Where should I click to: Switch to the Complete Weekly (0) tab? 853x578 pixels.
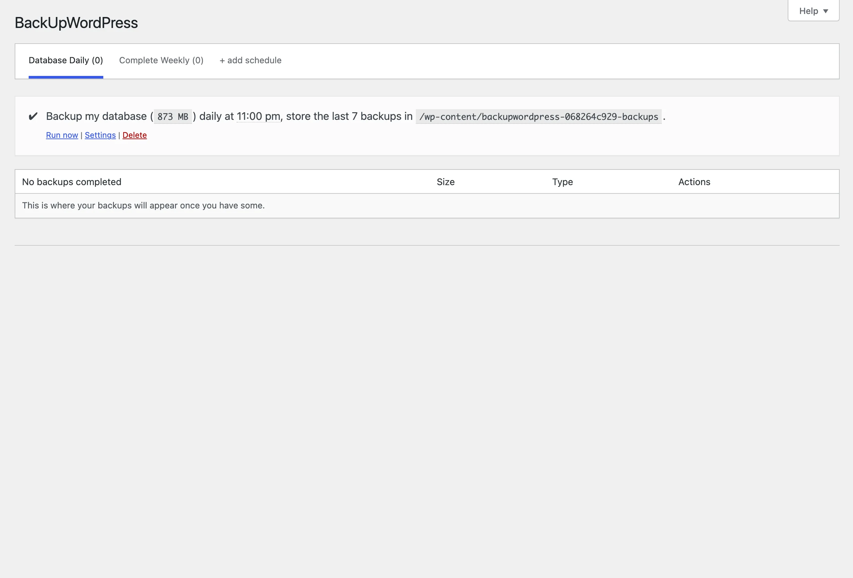coord(161,61)
